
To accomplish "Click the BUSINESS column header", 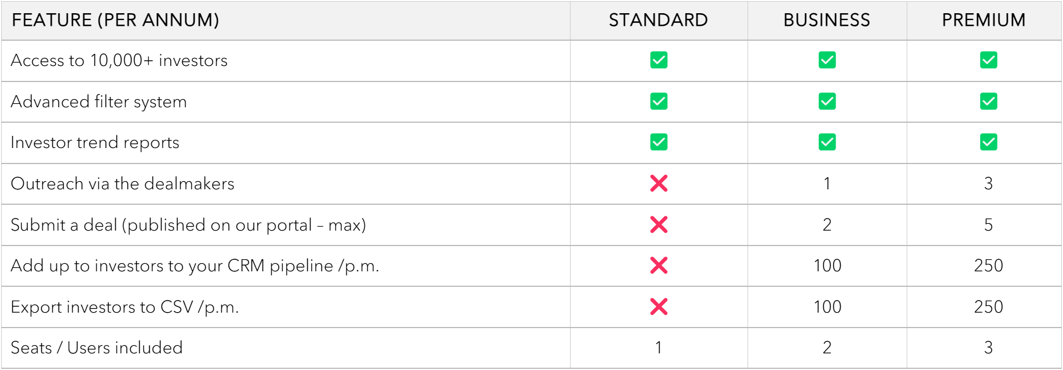I will [827, 20].
